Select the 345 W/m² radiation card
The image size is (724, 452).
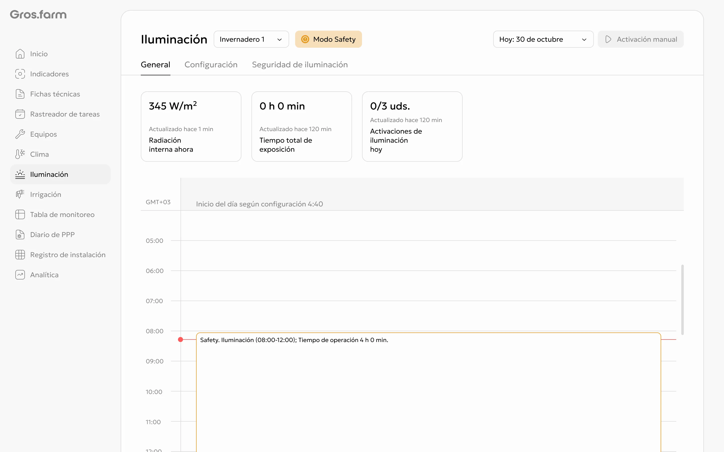191,127
